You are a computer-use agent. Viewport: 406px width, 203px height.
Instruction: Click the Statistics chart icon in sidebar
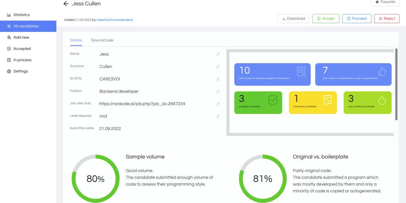[x=9, y=15]
